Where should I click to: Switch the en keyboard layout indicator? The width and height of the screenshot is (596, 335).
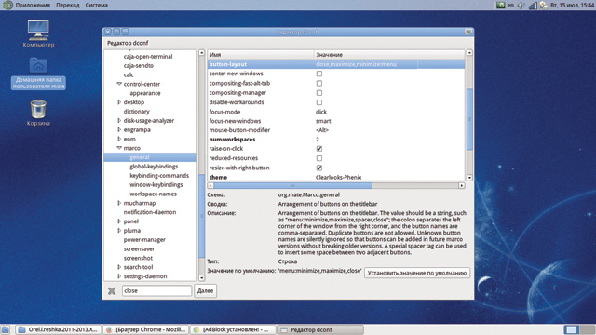pos(511,5)
